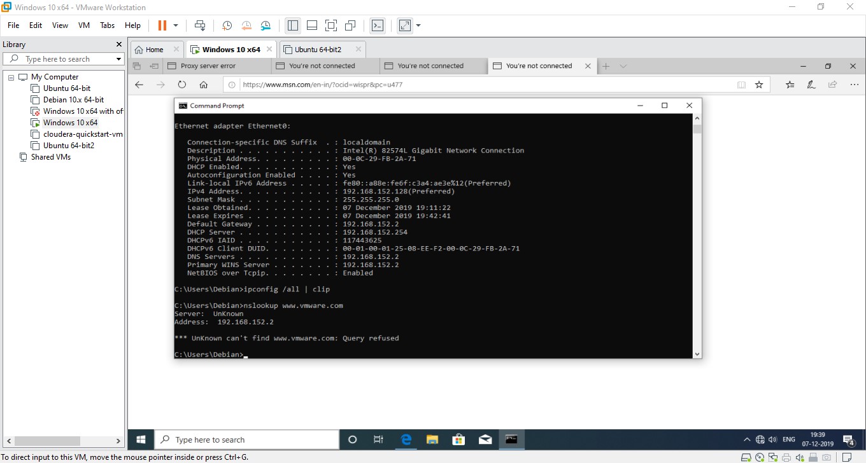Close the Ubuntu 64-bit2 VM tab
This screenshot has height=463, width=866.
tap(358, 49)
